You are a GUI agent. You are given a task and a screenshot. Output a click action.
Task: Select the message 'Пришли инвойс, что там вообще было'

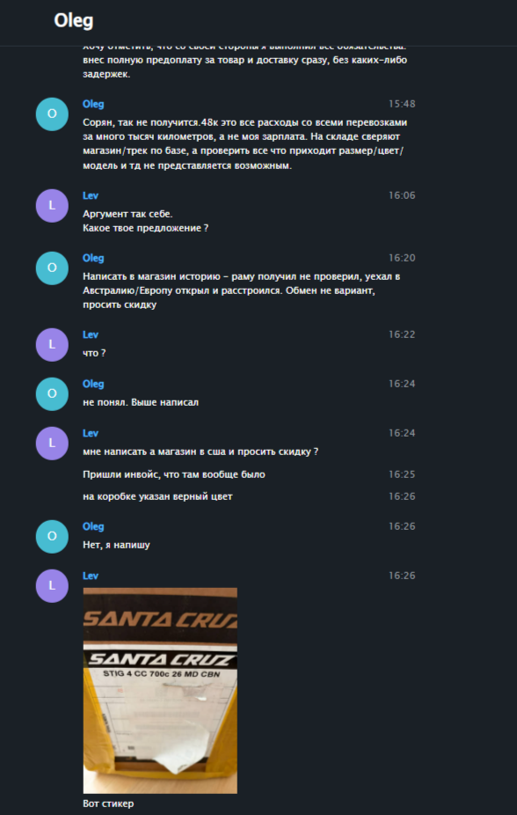point(174,474)
